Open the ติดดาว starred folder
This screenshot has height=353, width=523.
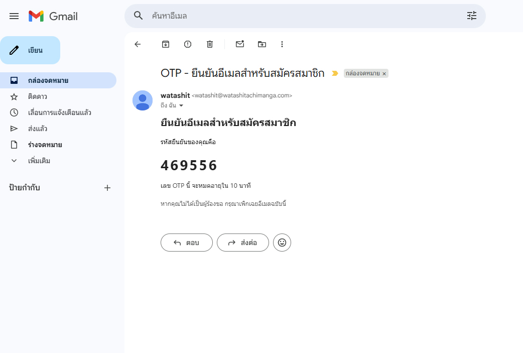pos(38,96)
